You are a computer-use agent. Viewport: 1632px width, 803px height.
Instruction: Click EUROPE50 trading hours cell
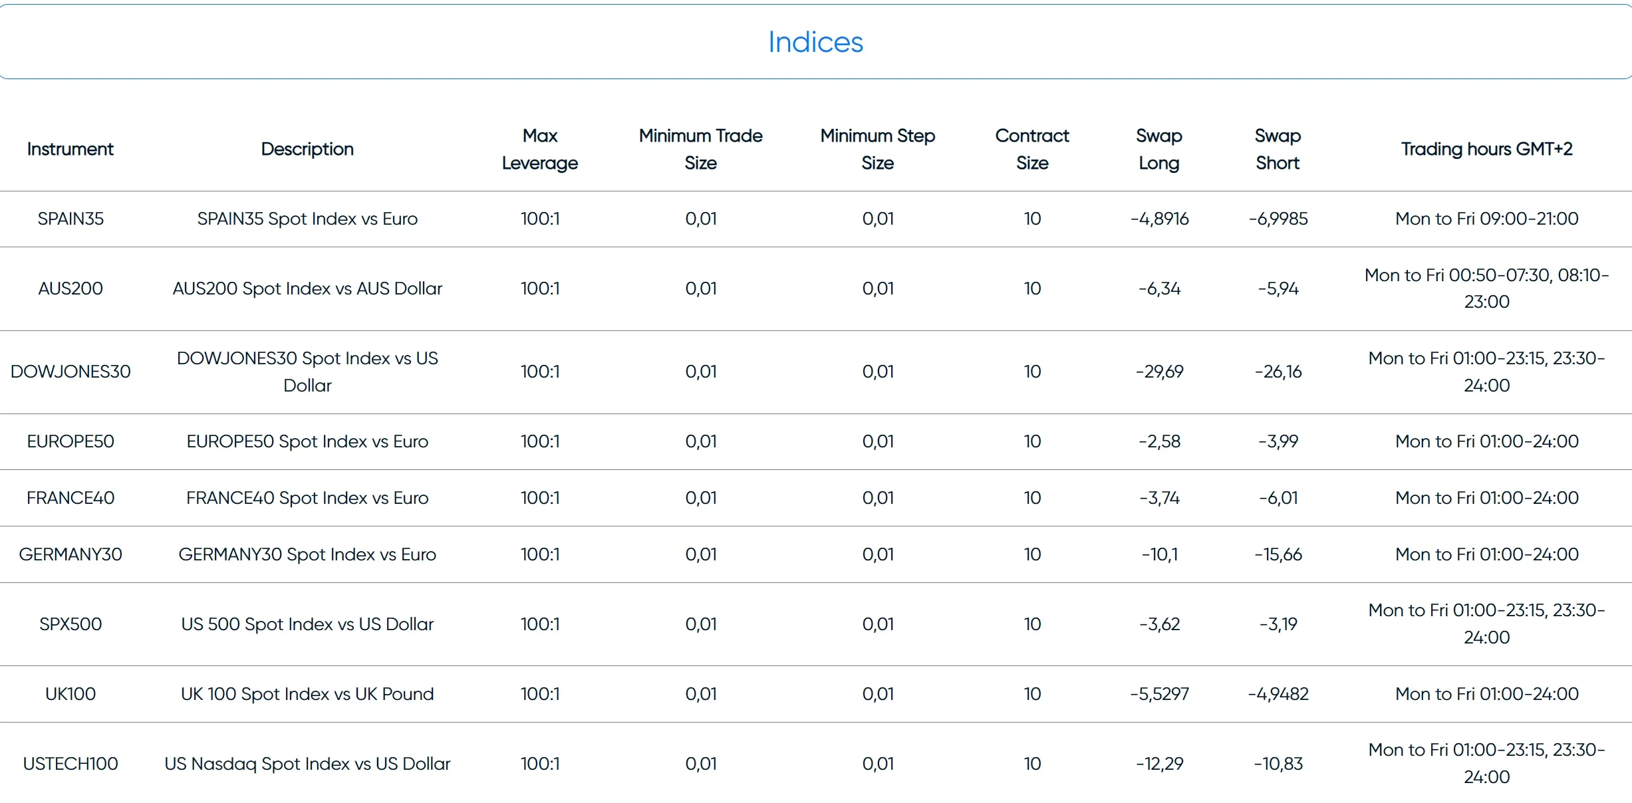1487,441
